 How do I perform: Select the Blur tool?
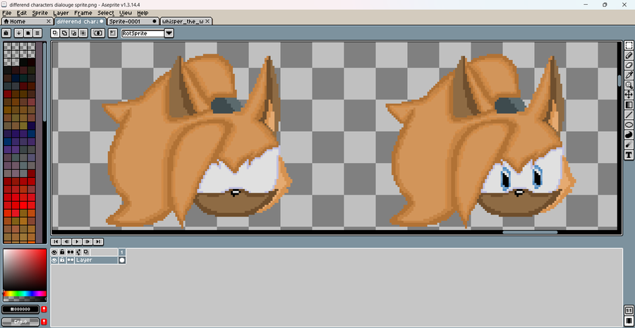tap(629, 145)
